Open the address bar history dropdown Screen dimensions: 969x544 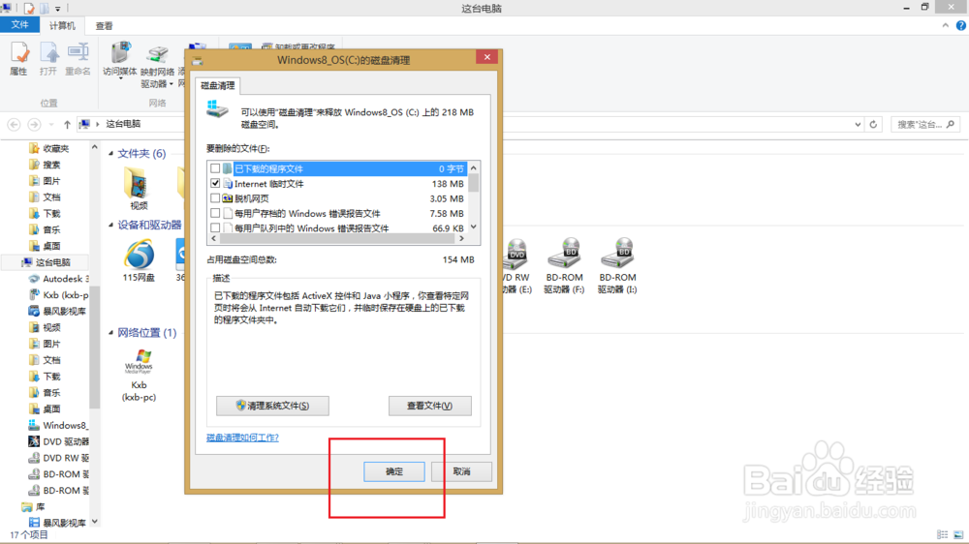click(858, 125)
